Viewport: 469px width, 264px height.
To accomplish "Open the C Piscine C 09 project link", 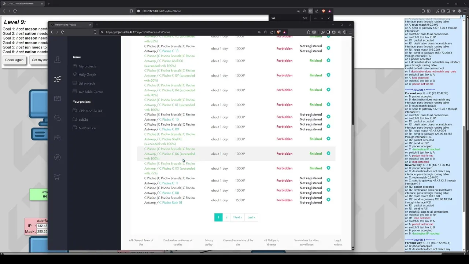I will [x=169, y=129].
